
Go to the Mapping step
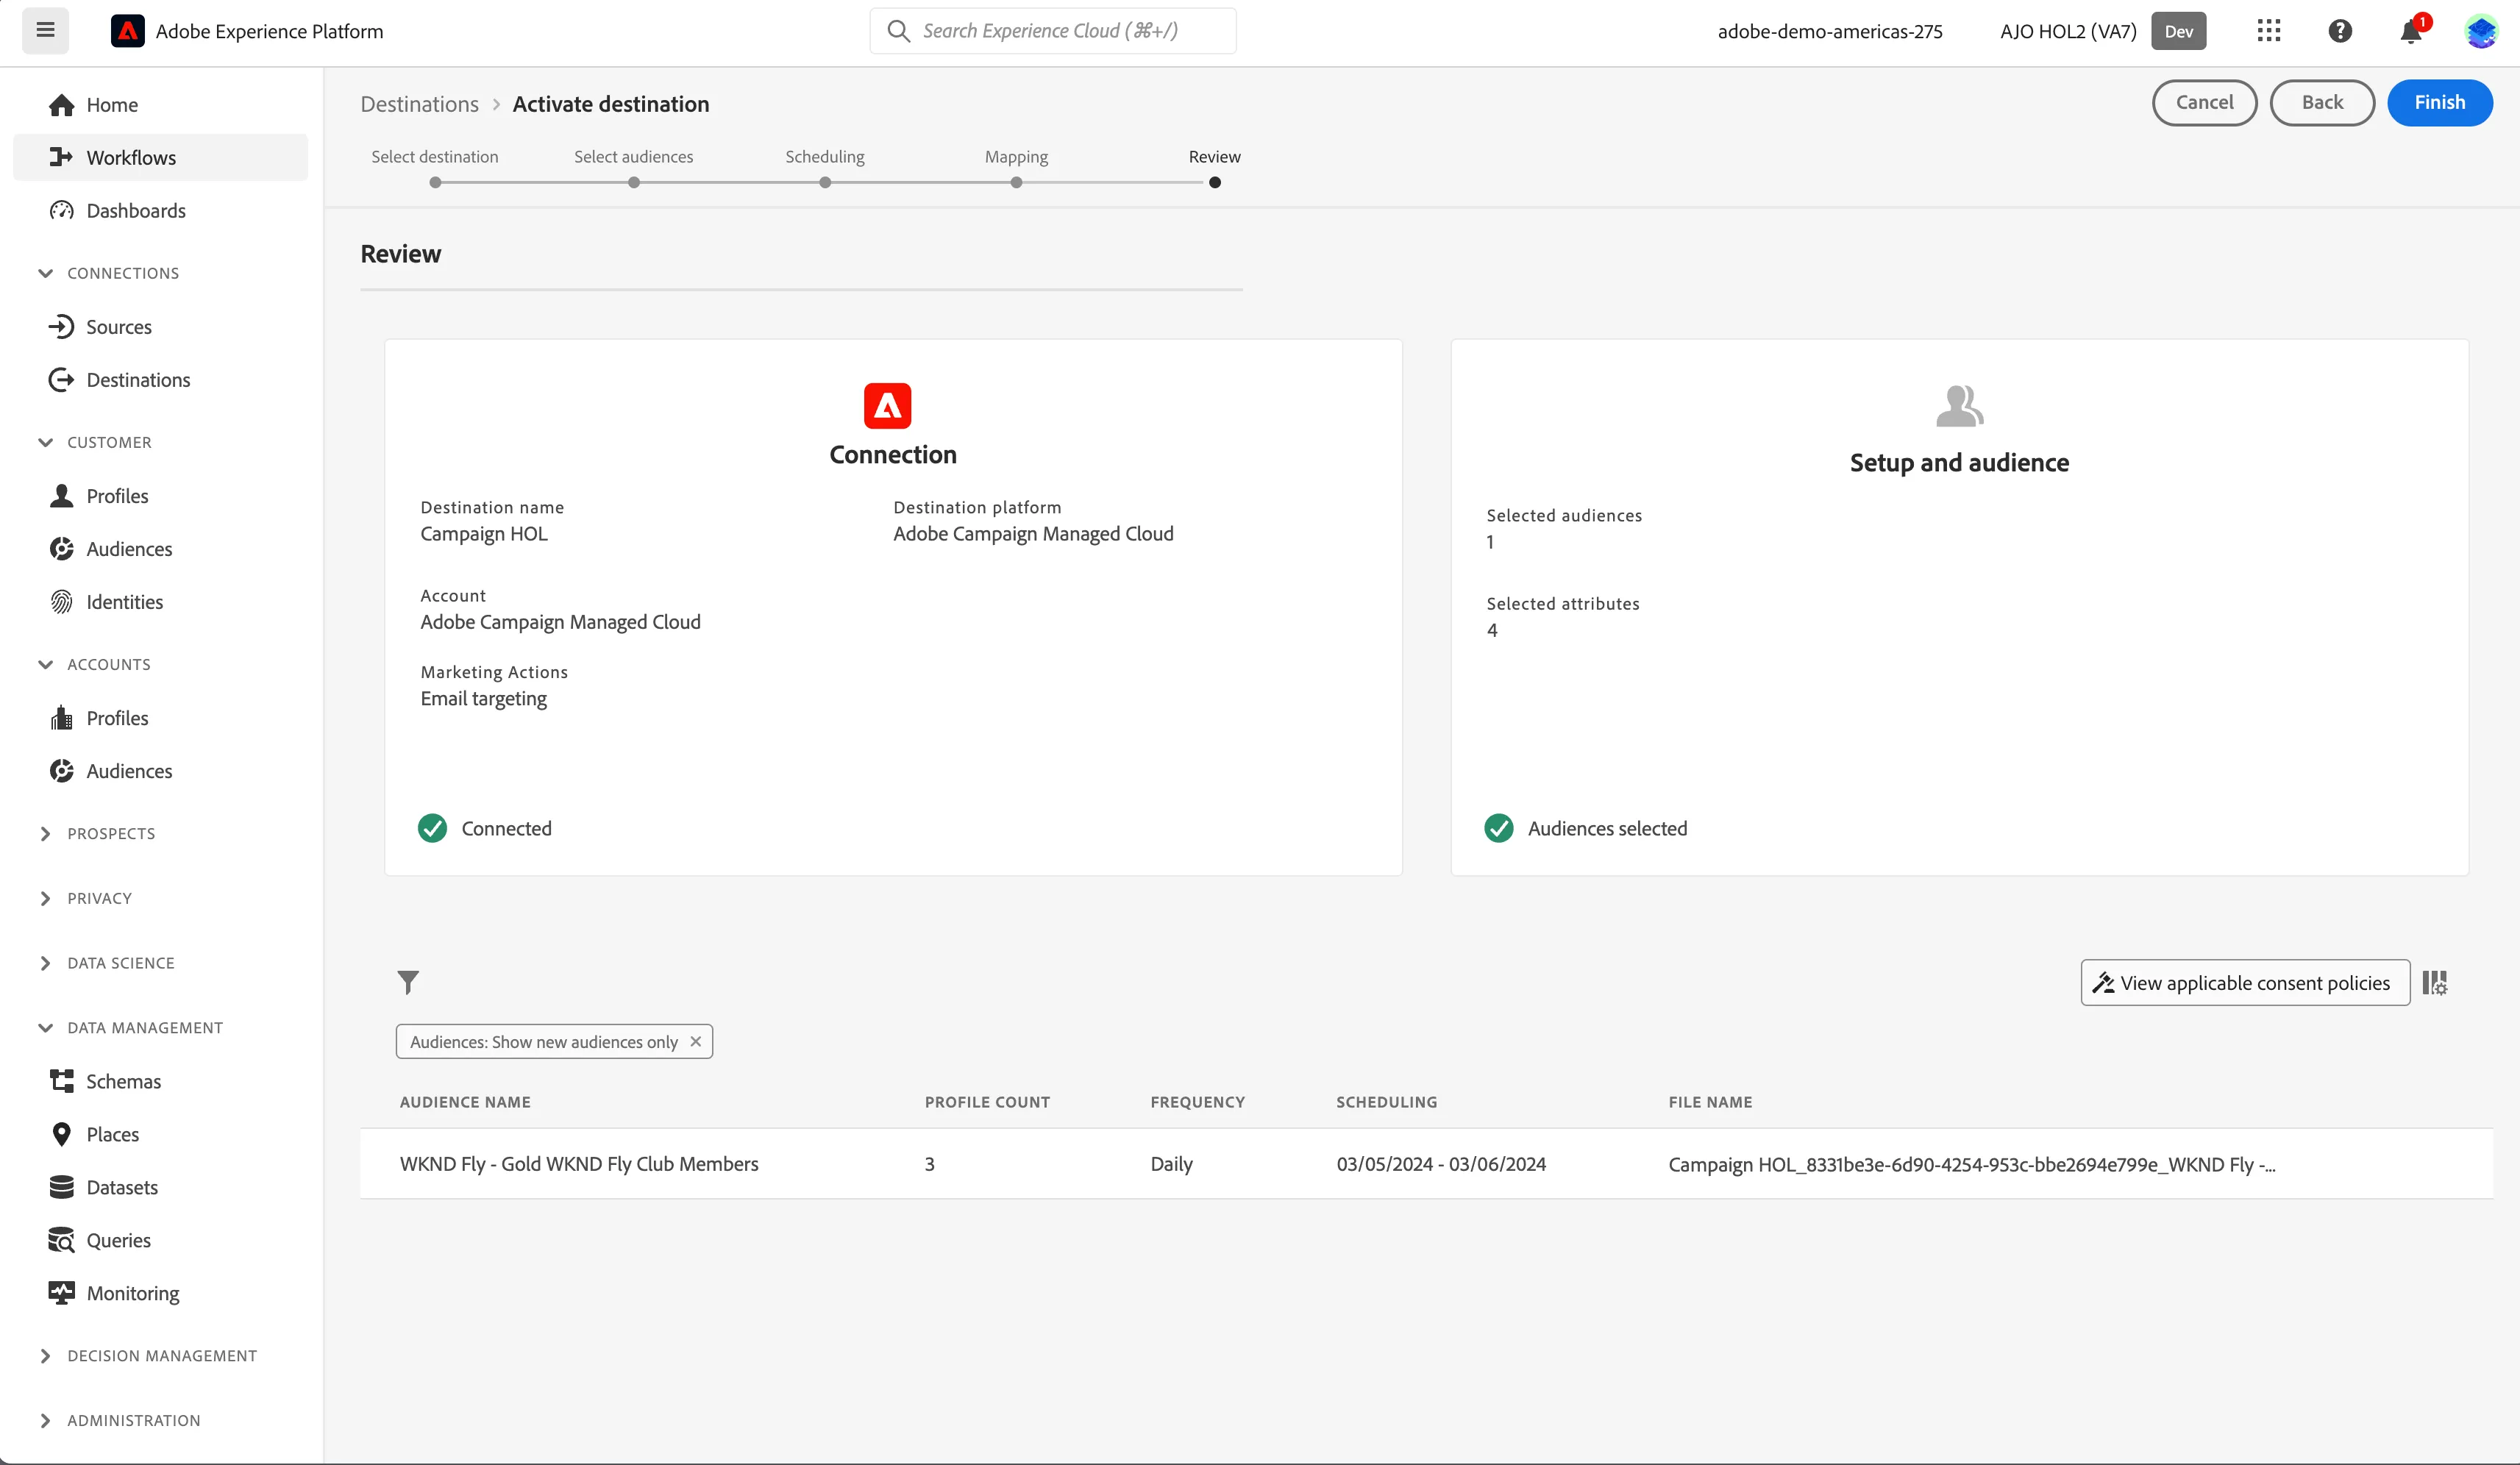pos(1016,168)
